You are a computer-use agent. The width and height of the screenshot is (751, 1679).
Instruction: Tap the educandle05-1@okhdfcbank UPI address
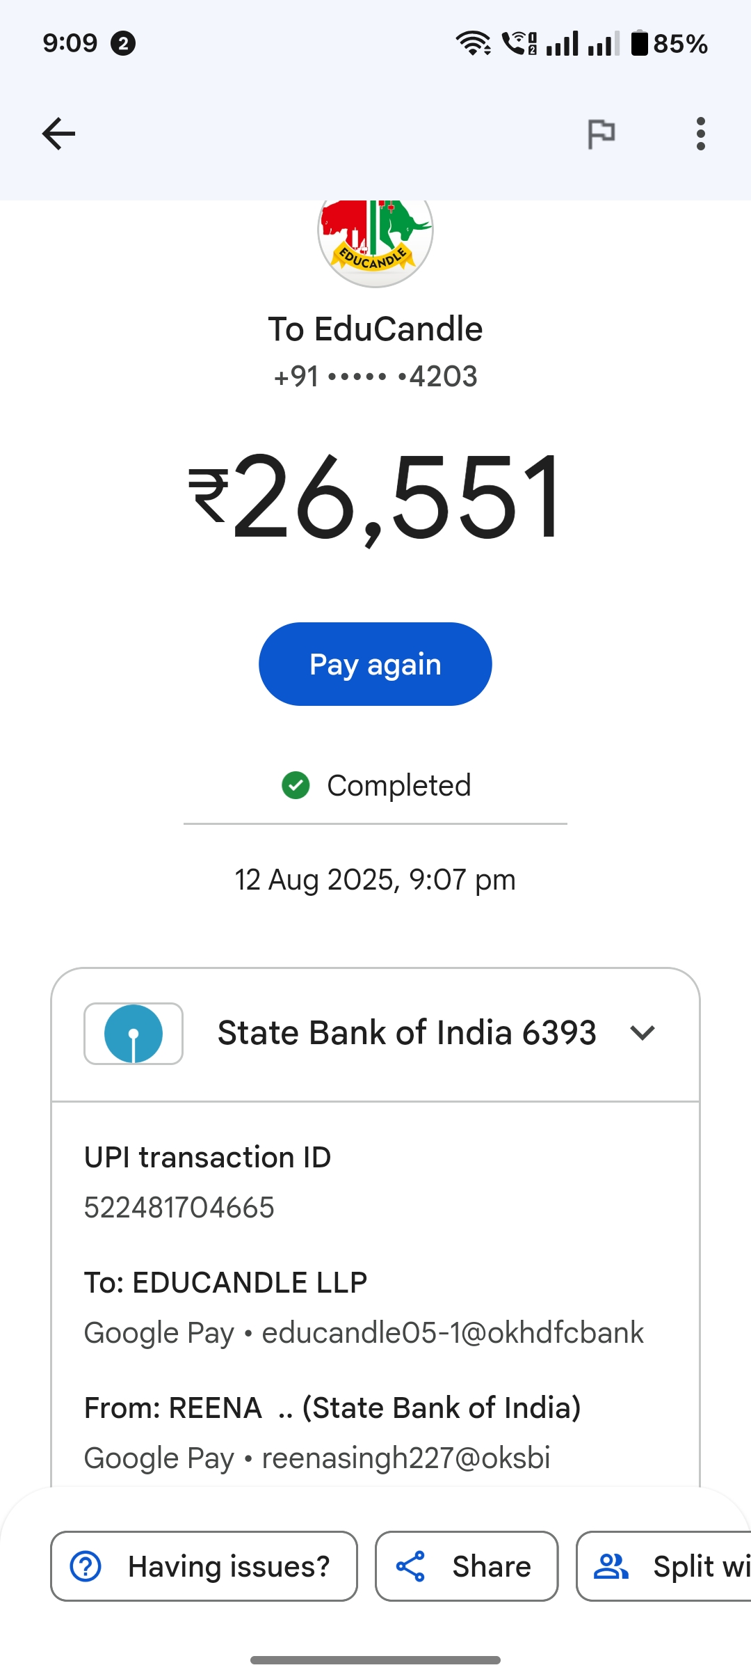coord(453,1333)
